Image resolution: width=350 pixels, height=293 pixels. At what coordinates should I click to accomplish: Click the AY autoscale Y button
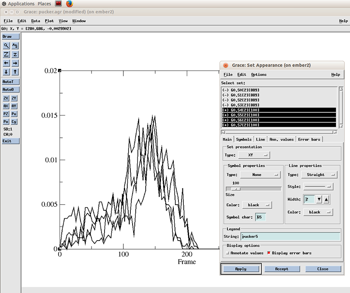click(14, 106)
